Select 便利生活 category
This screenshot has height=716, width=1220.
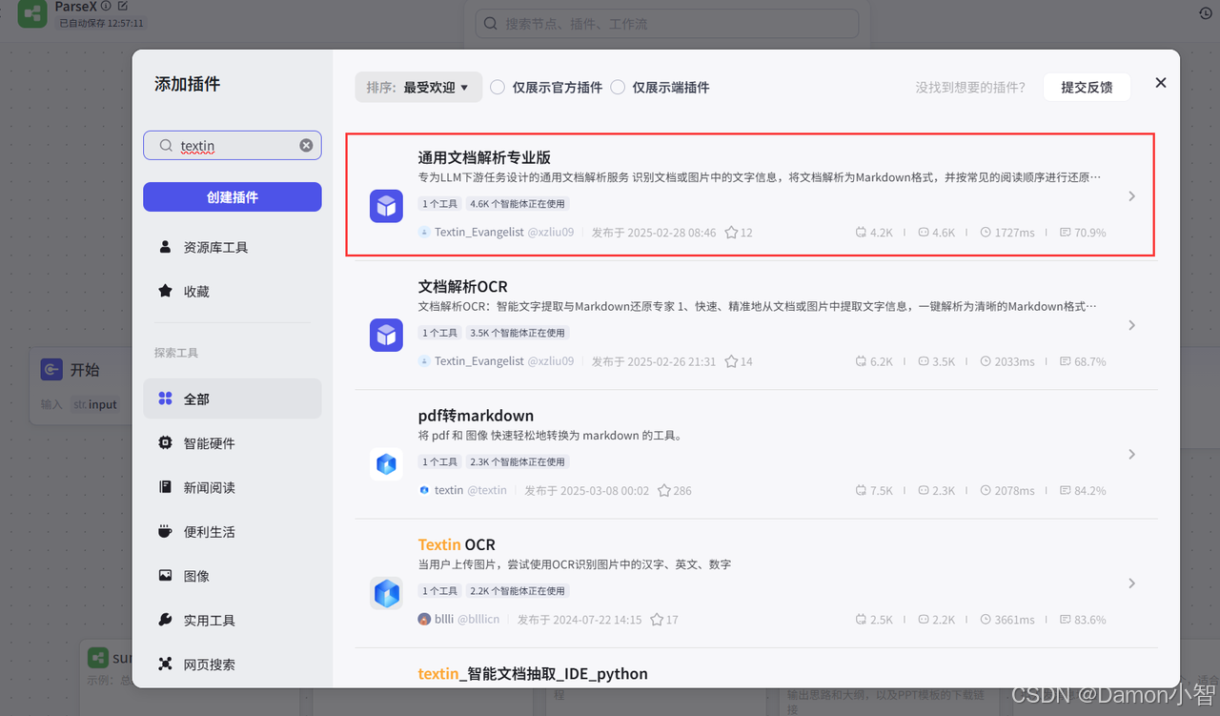233,532
